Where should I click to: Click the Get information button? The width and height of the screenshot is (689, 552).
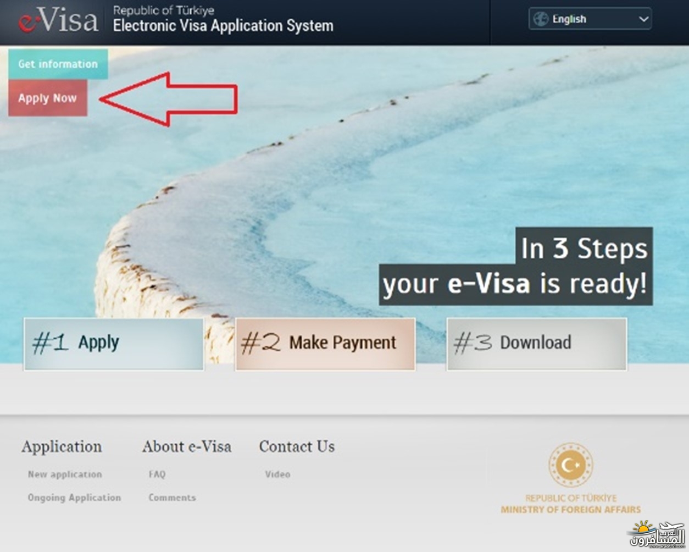58,64
